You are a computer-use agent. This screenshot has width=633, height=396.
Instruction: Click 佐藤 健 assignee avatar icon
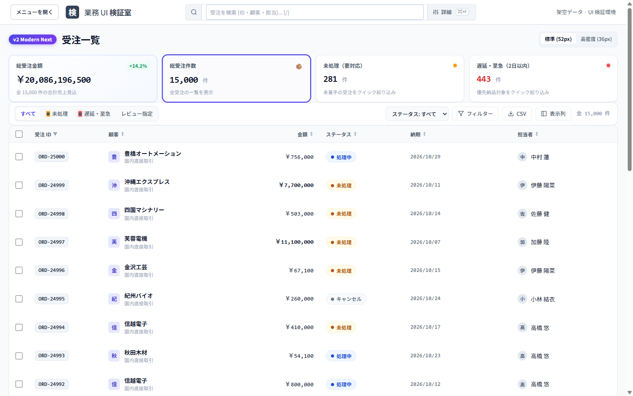click(x=522, y=214)
